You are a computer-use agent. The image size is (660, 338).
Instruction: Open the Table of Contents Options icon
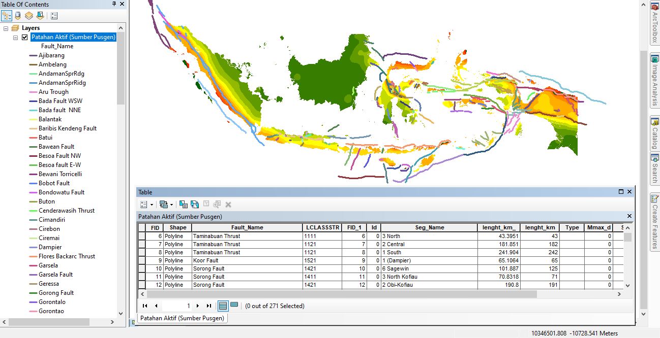(54, 16)
